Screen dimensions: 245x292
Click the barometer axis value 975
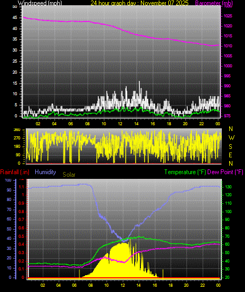[x=228, y=116]
